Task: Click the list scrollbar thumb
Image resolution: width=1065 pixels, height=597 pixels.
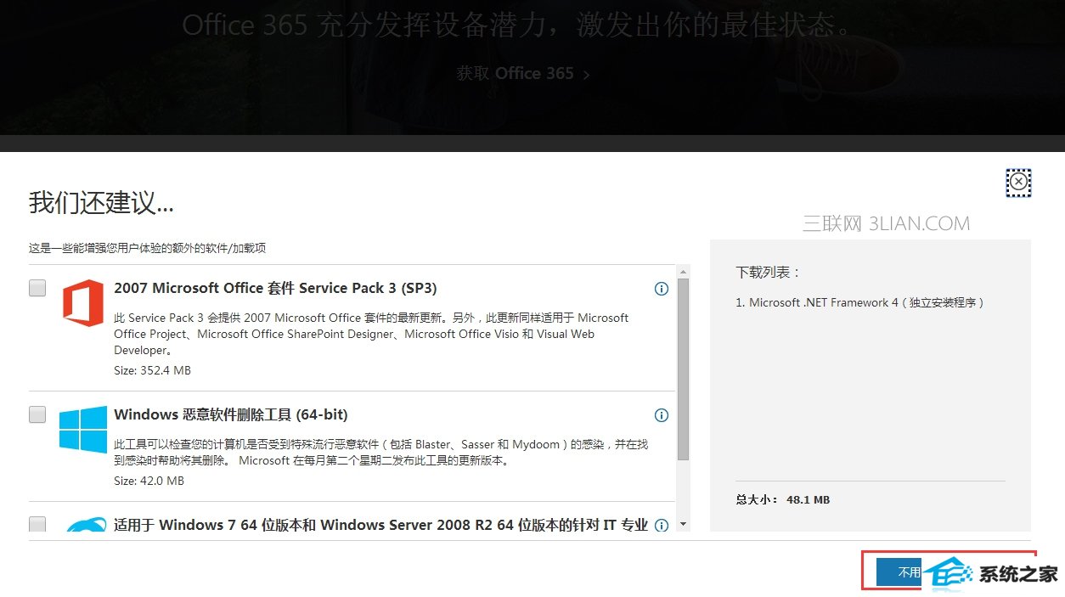Action: pyautogui.click(x=683, y=369)
